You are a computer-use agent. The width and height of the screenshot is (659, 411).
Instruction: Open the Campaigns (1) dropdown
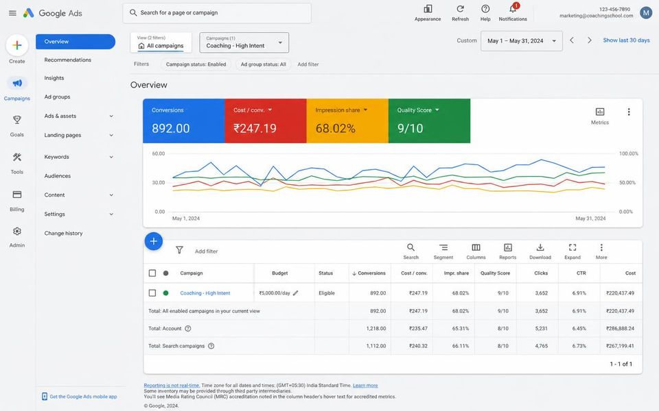click(244, 42)
